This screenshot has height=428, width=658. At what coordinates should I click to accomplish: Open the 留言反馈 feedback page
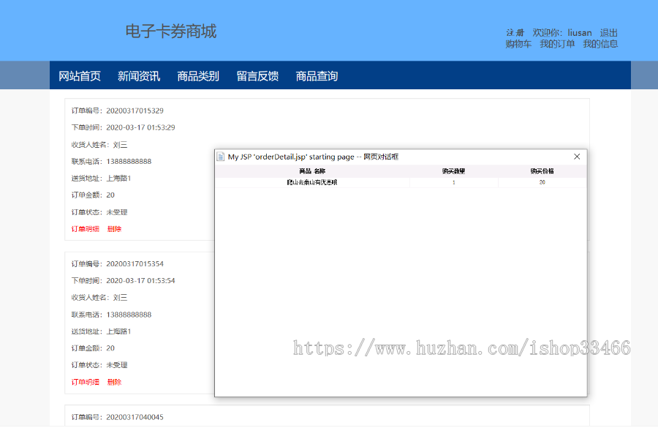pyautogui.click(x=256, y=75)
